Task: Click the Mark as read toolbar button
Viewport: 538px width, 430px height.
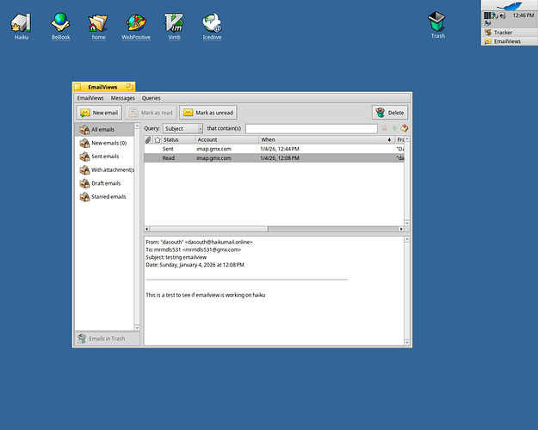Action: coord(151,113)
